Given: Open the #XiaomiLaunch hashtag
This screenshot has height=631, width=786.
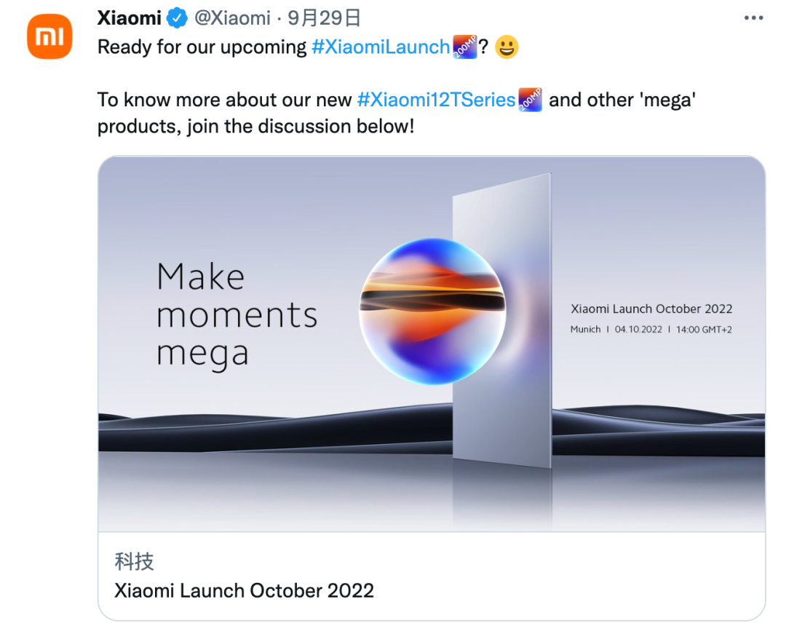Looking at the screenshot, I should click(x=380, y=47).
